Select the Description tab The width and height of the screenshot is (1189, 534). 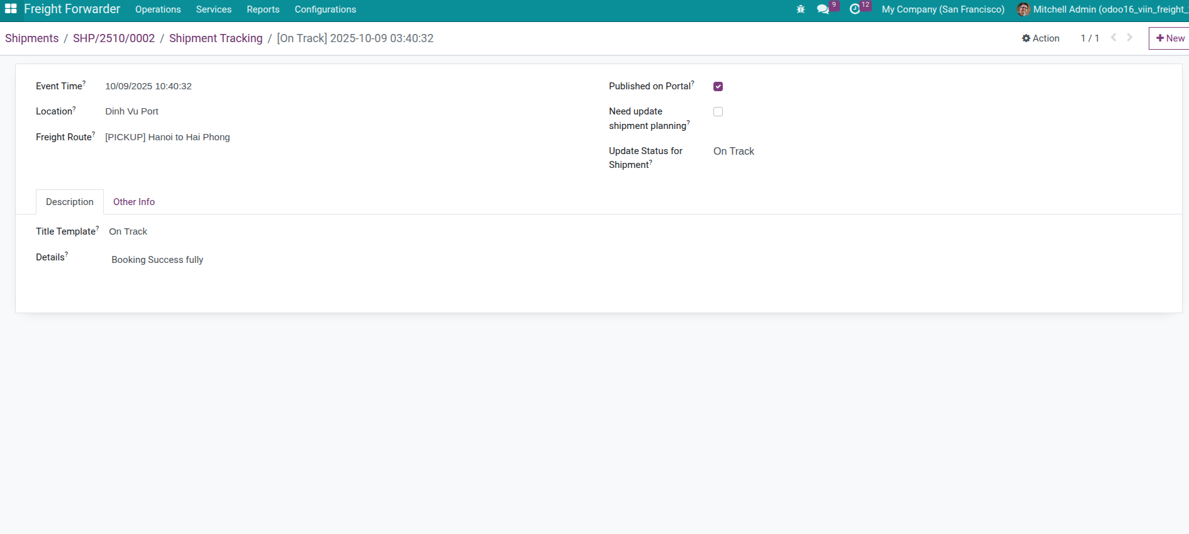click(69, 202)
